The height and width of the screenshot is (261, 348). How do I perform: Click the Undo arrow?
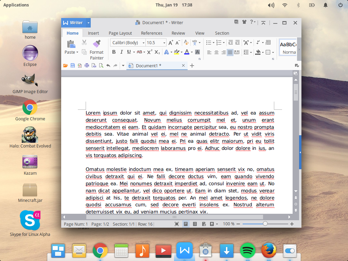108,66
